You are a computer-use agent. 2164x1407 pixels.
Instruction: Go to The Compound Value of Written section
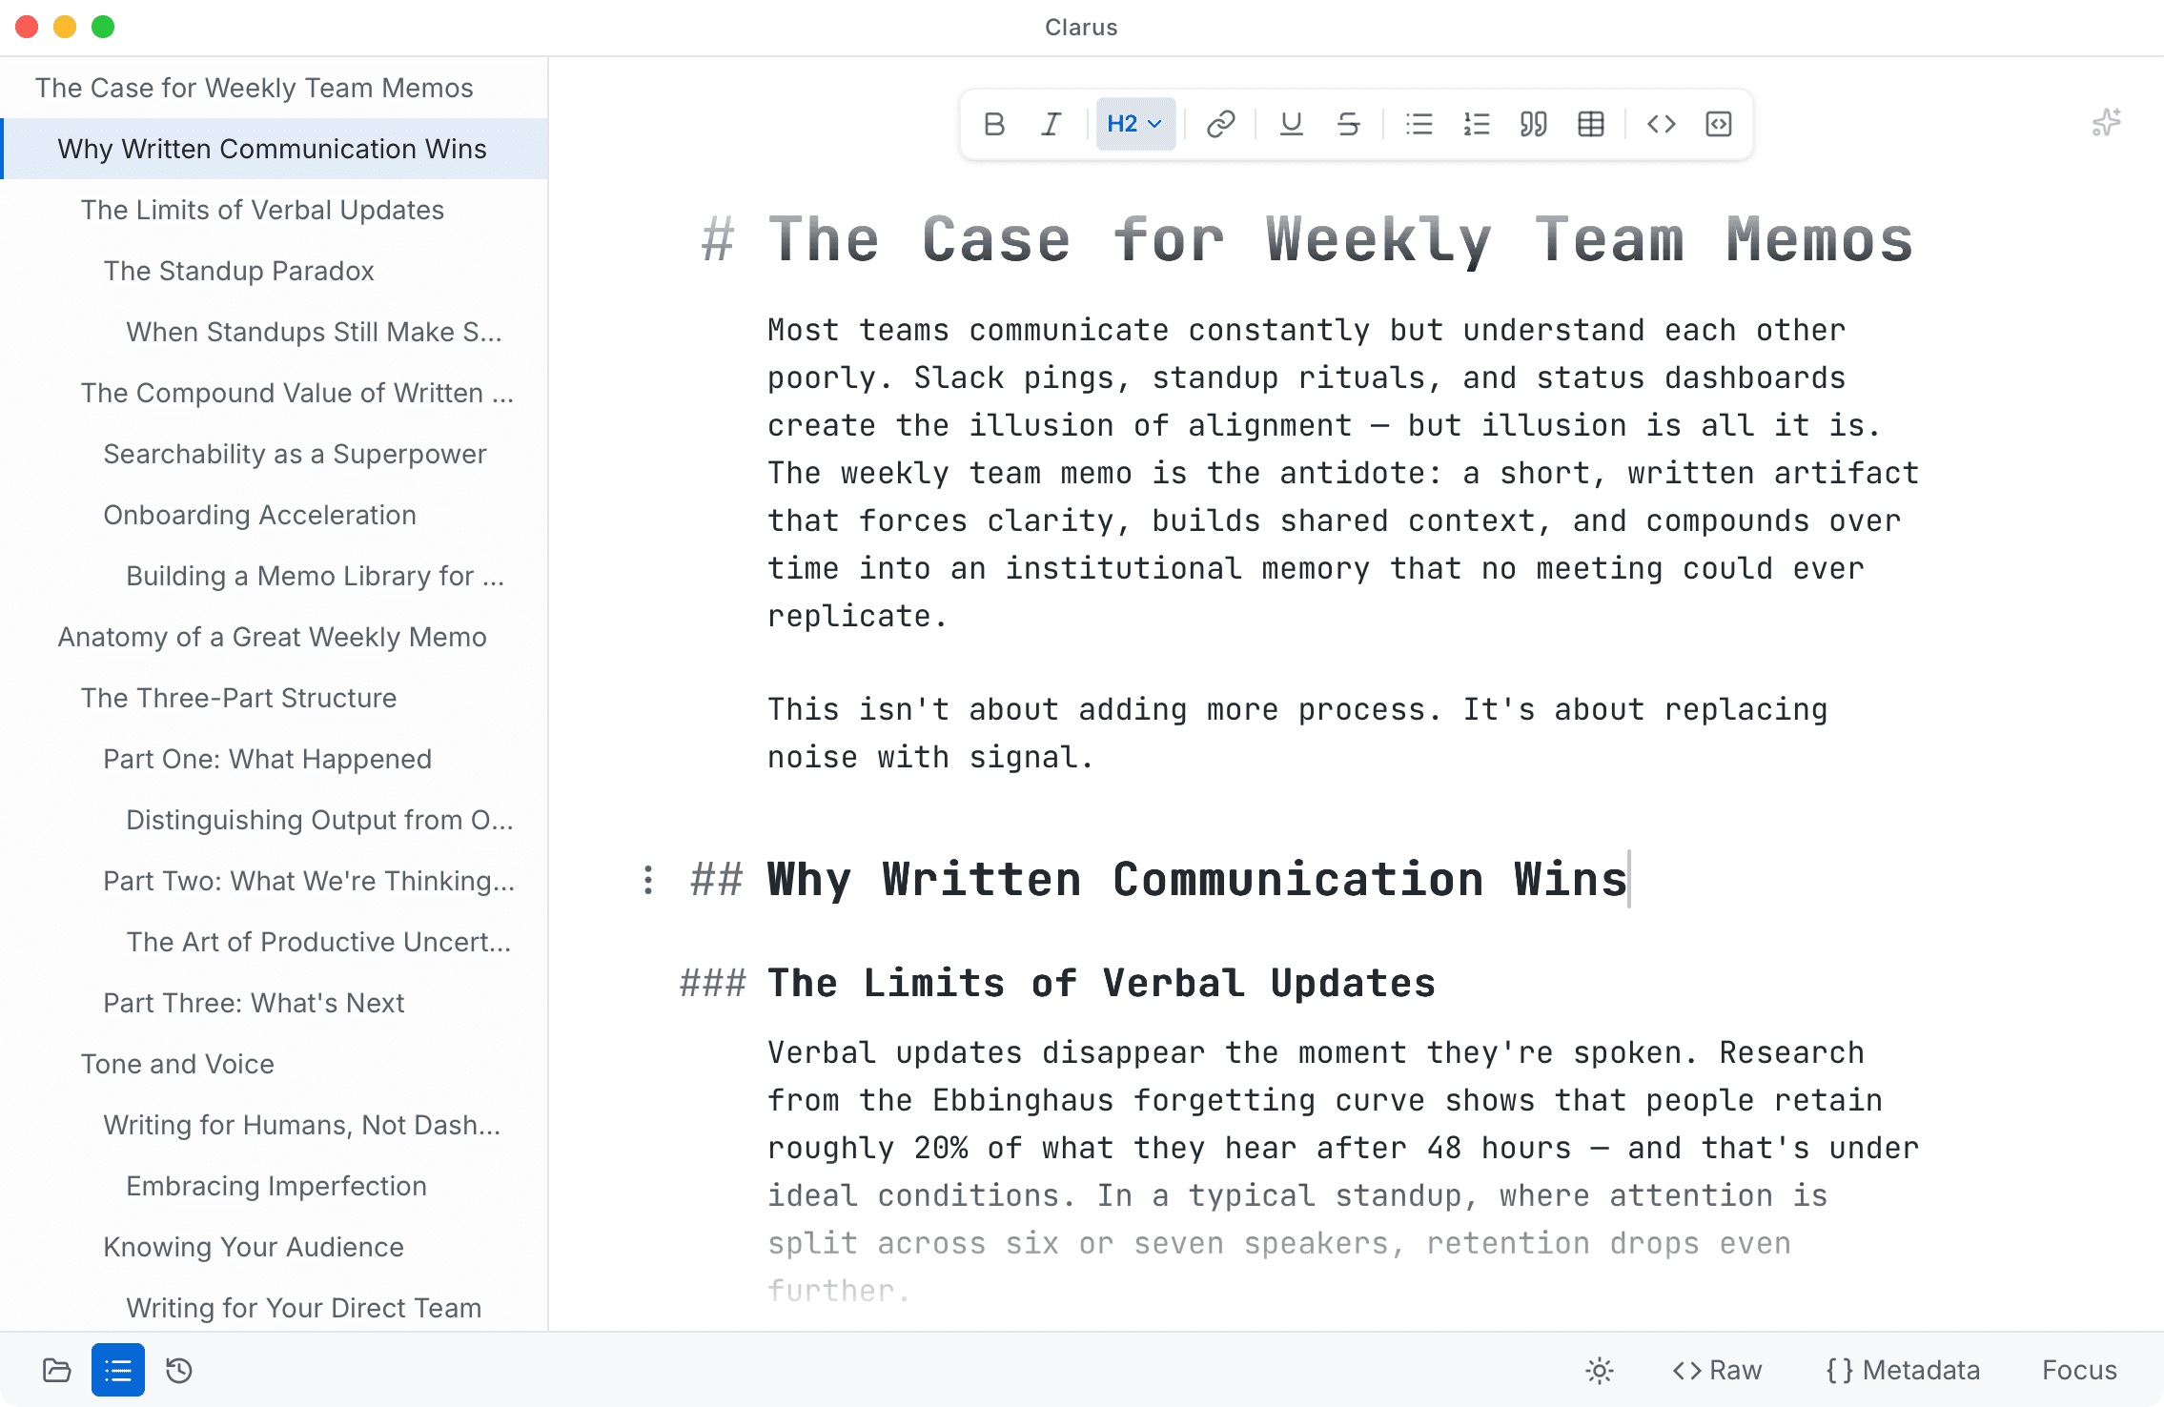point(275,393)
